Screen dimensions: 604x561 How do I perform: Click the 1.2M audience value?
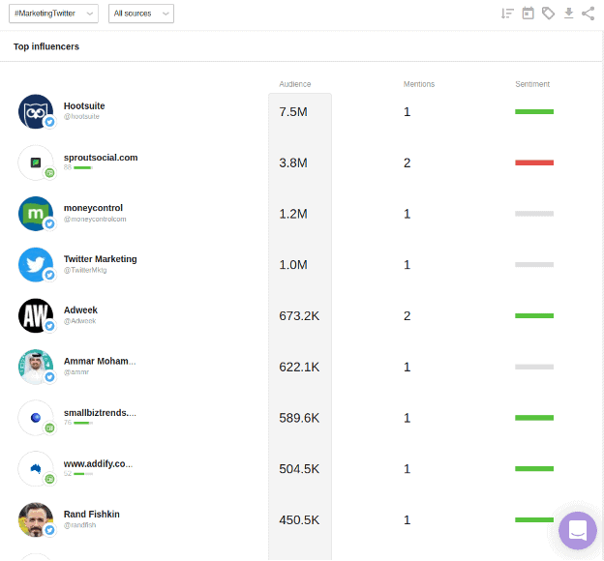click(x=293, y=214)
